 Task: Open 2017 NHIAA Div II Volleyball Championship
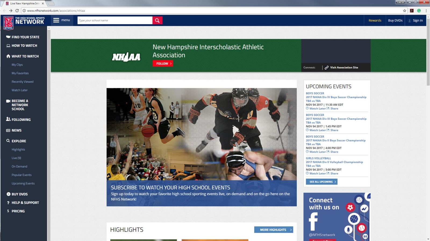[334, 162]
